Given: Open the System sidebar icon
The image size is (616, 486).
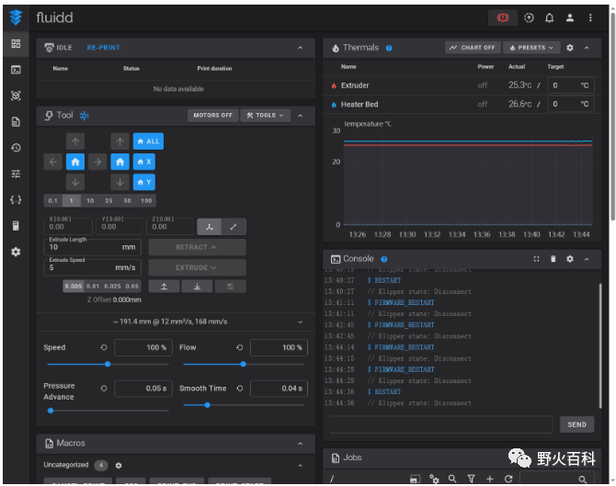Looking at the screenshot, I should click(x=16, y=226).
